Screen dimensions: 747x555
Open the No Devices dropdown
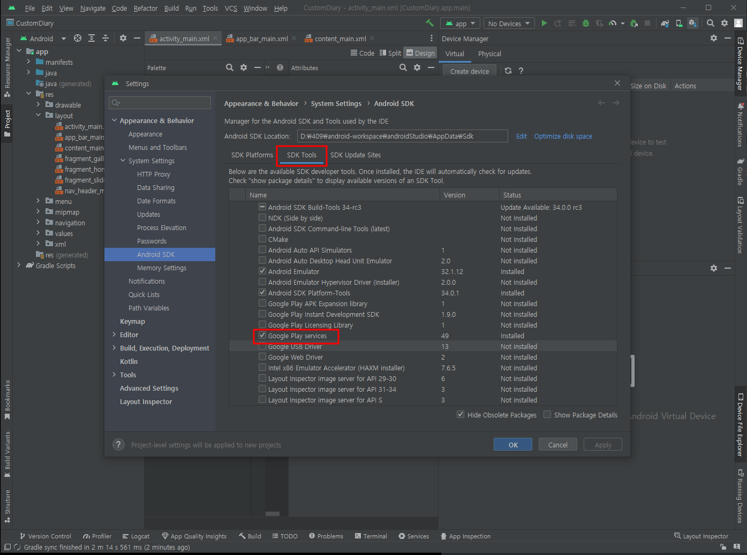tap(509, 23)
